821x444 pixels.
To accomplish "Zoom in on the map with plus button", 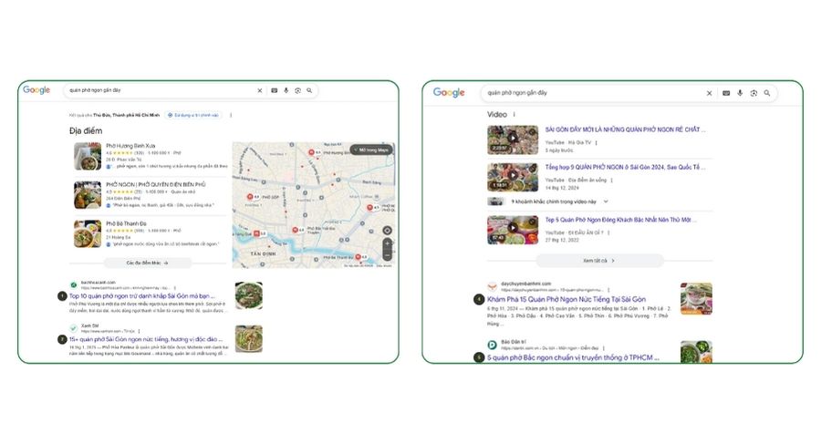I will (388, 243).
